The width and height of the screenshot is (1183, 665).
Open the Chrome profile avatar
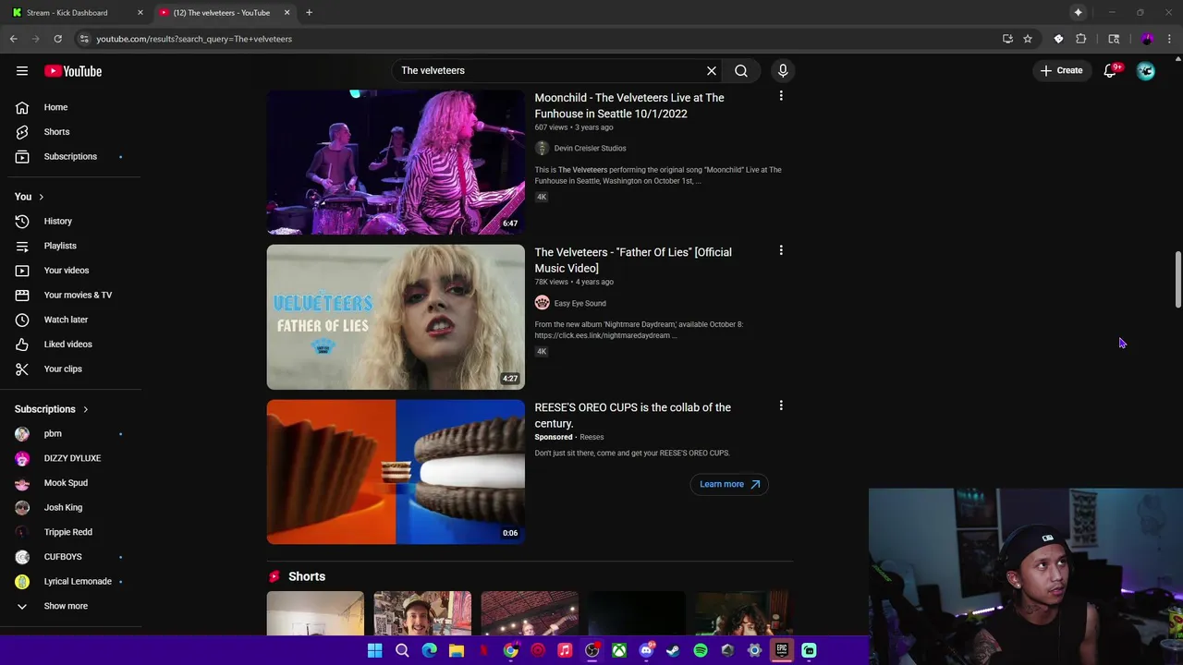click(x=1147, y=39)
